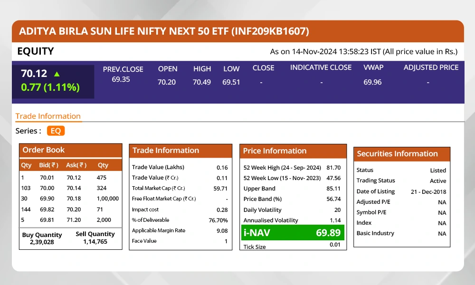Click the Order Book panel header
The width and height of the screenshot is (475, 285).
tap(71, 150)
